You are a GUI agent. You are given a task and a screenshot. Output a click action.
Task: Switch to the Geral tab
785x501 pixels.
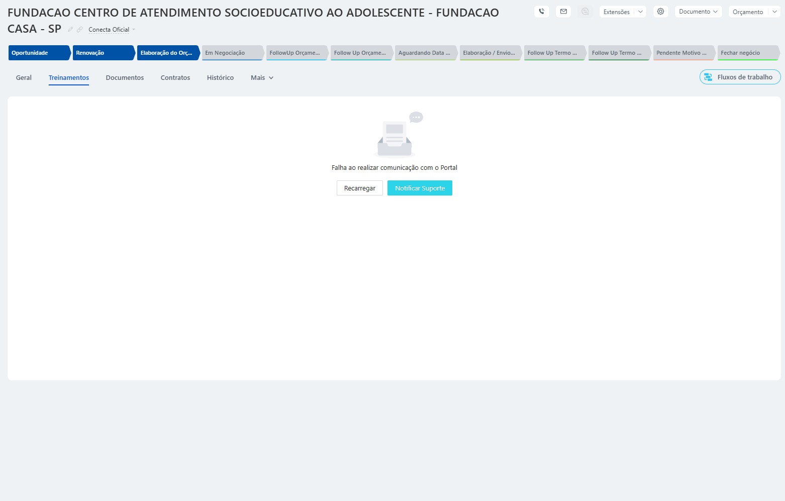pyautogui.click(x=24, y=78)
